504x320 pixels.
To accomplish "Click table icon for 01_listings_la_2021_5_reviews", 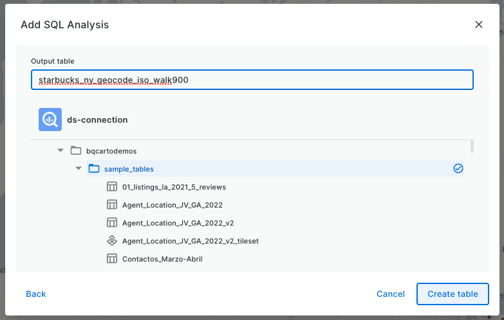I will click(x=111, y=187).
